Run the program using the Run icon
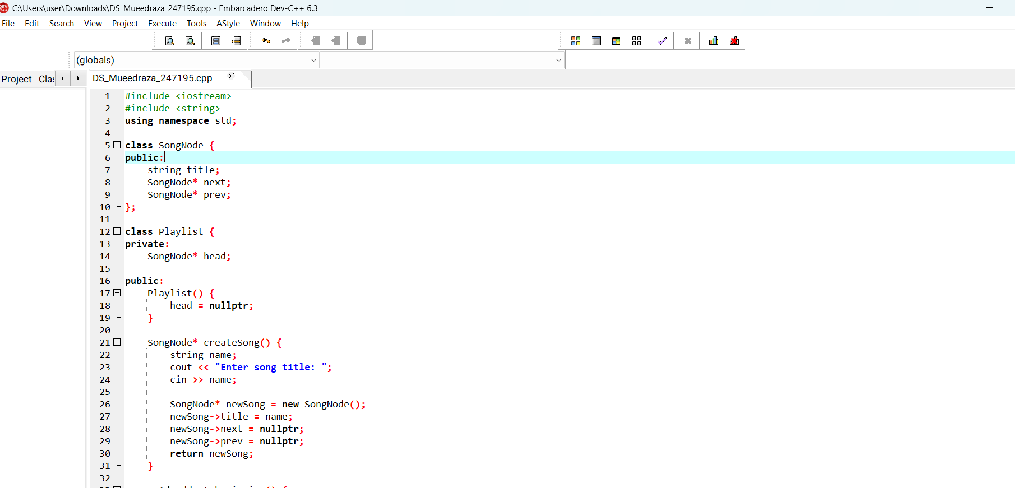1015x488 pixels. 596,41
